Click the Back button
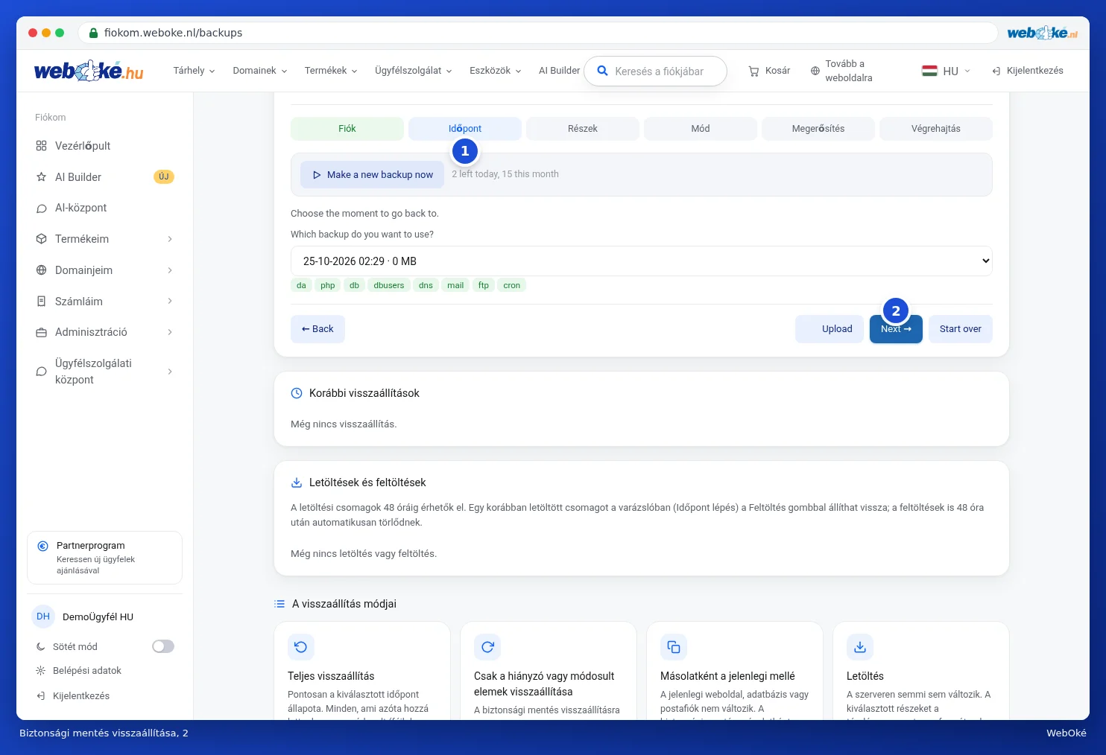The width and height of the screenshot is (1106, 755). click(x=317, y=329)
